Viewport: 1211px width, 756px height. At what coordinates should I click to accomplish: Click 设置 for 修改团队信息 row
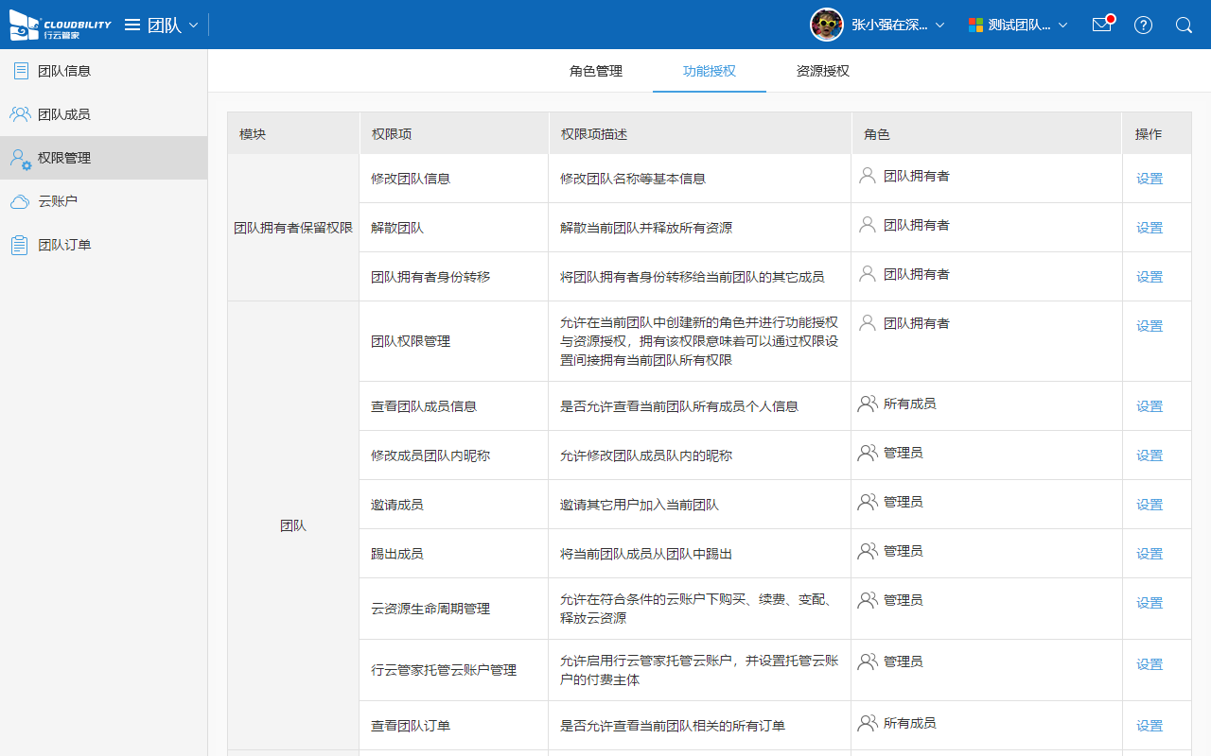1150,179
